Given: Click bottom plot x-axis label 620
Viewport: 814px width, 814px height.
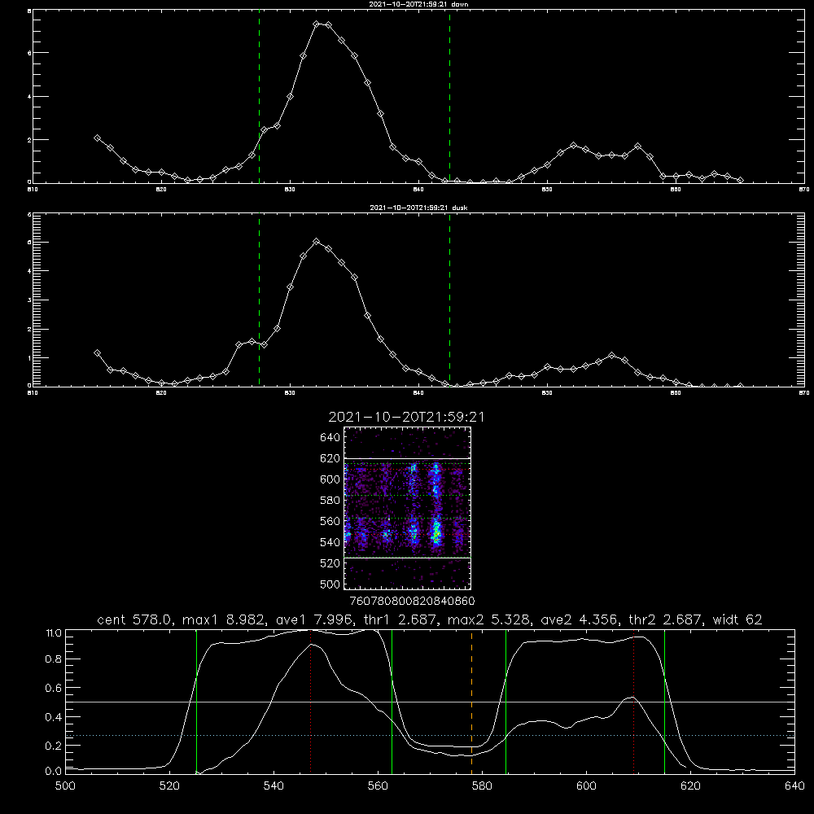Looking at the screenshot, I should pos(690,786).
